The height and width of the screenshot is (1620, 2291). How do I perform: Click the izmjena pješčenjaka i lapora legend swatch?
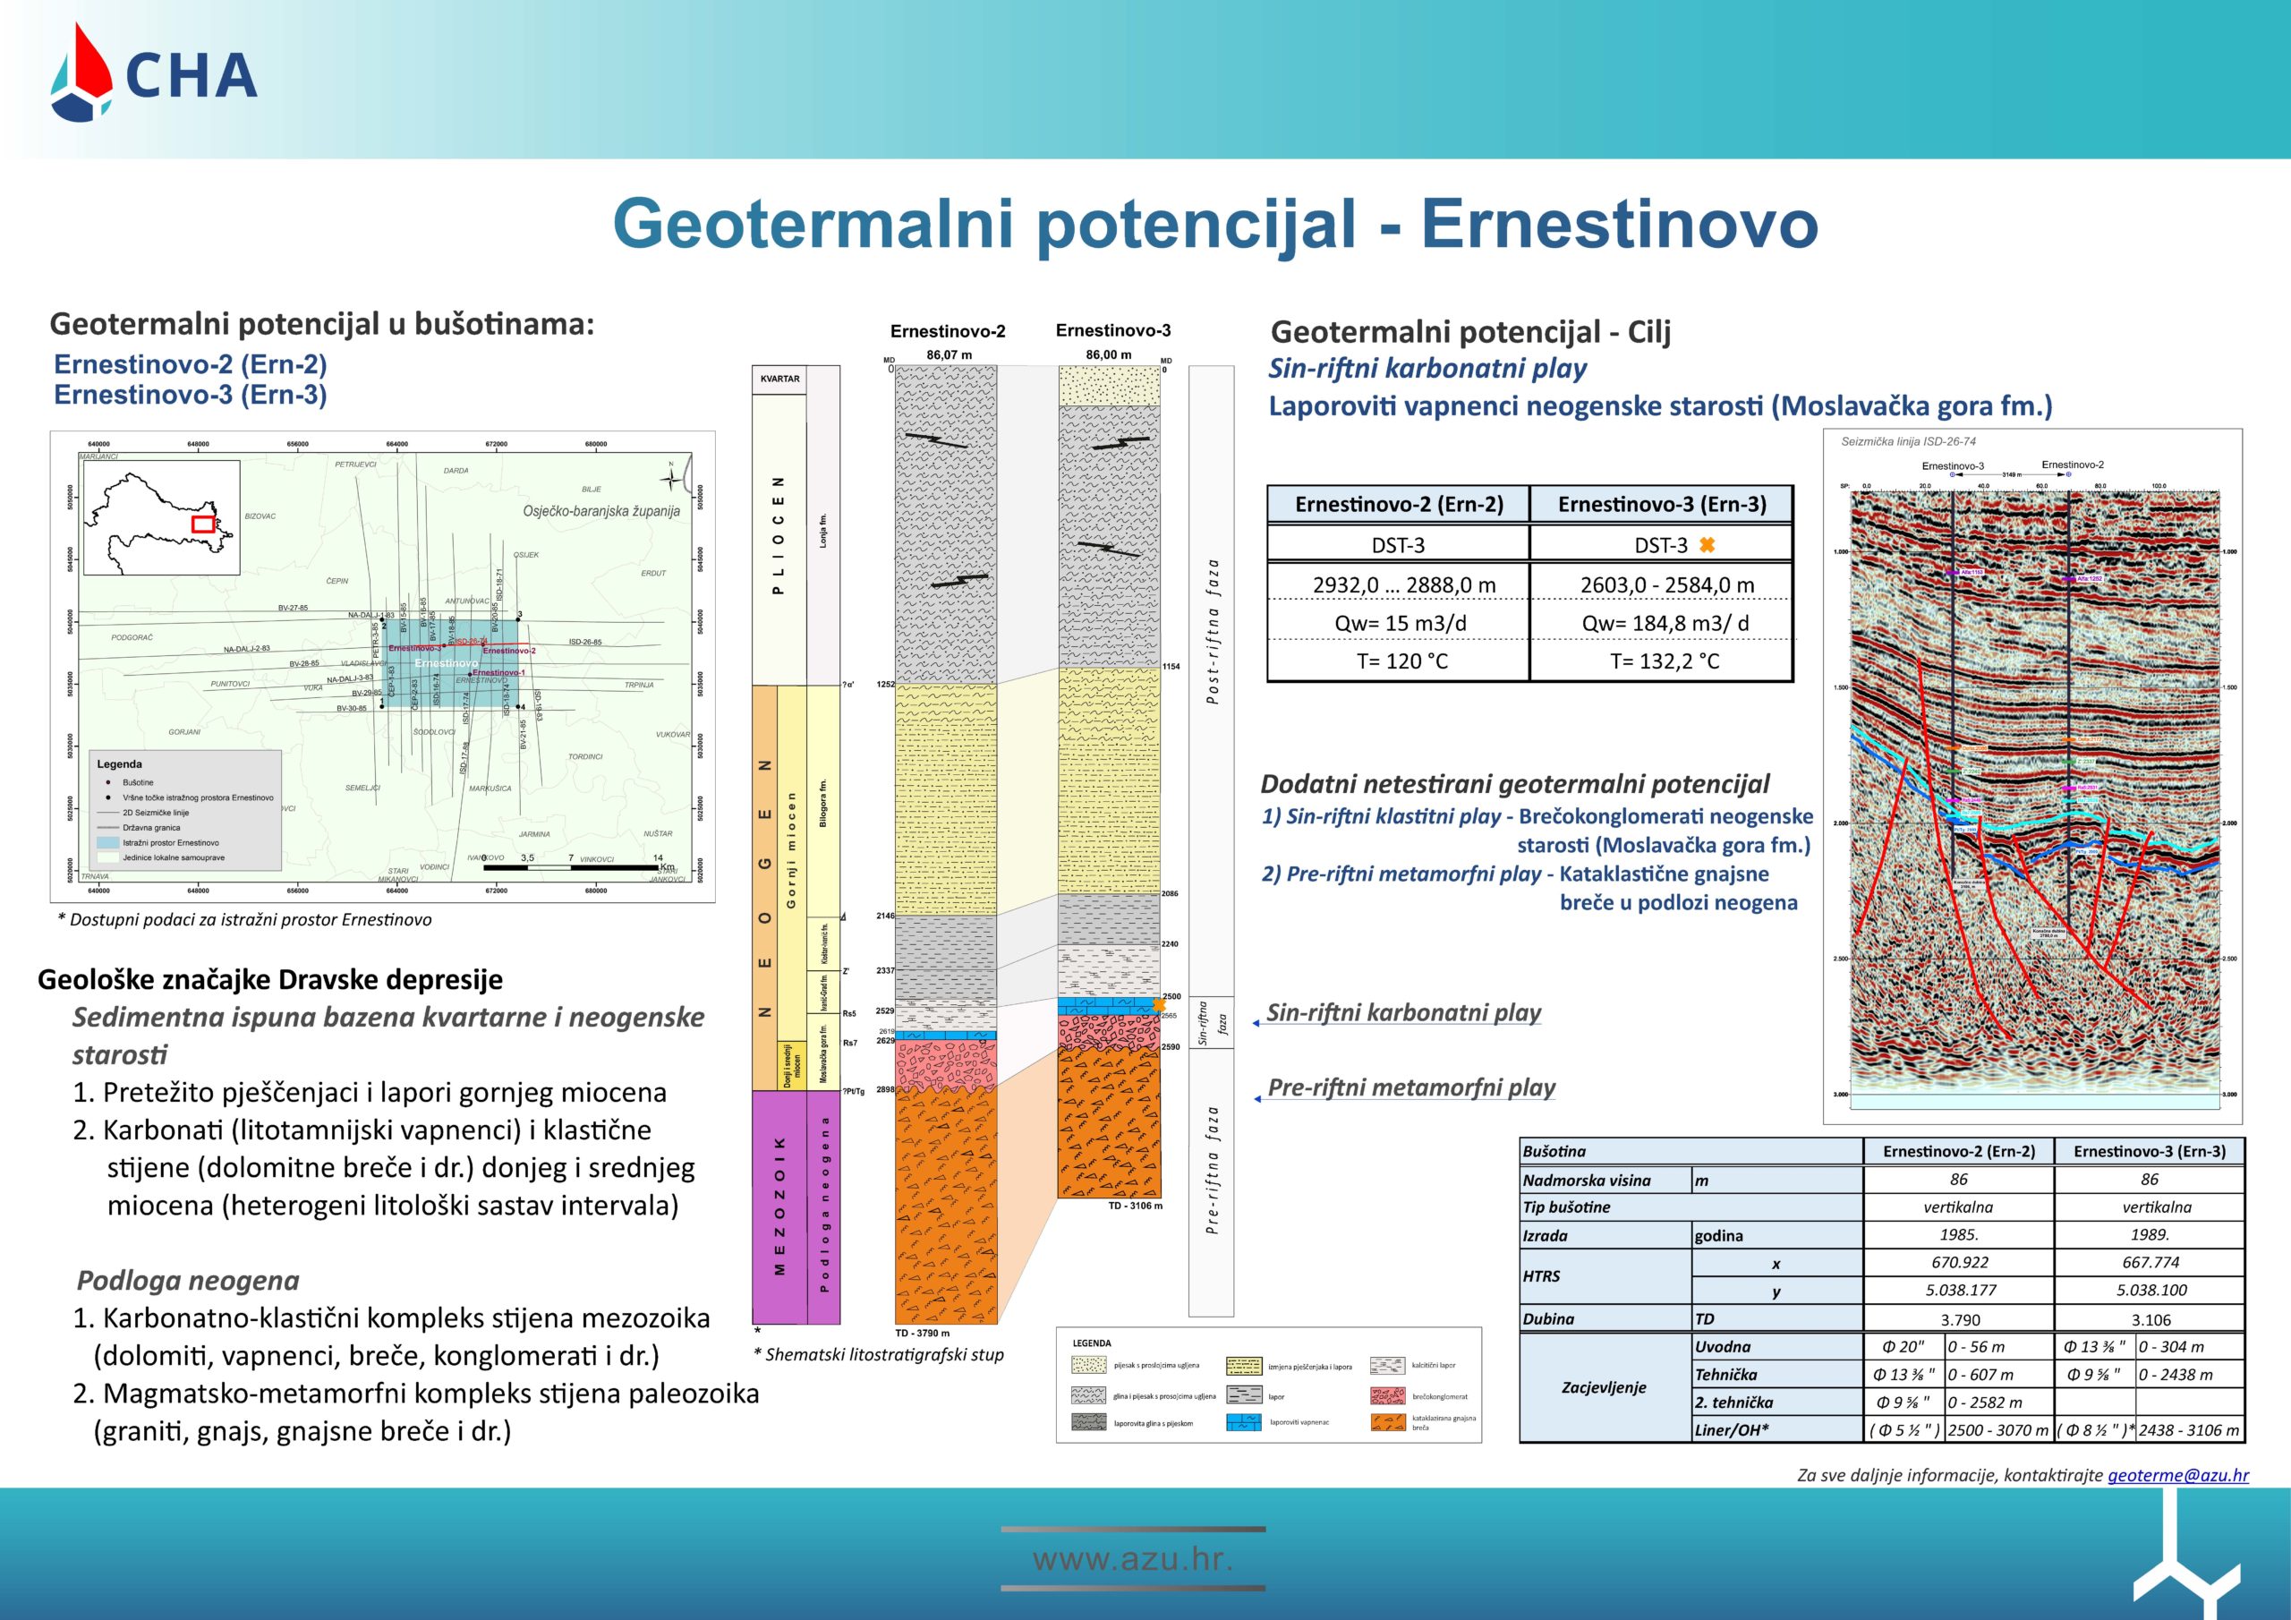click(1245, 1365)
